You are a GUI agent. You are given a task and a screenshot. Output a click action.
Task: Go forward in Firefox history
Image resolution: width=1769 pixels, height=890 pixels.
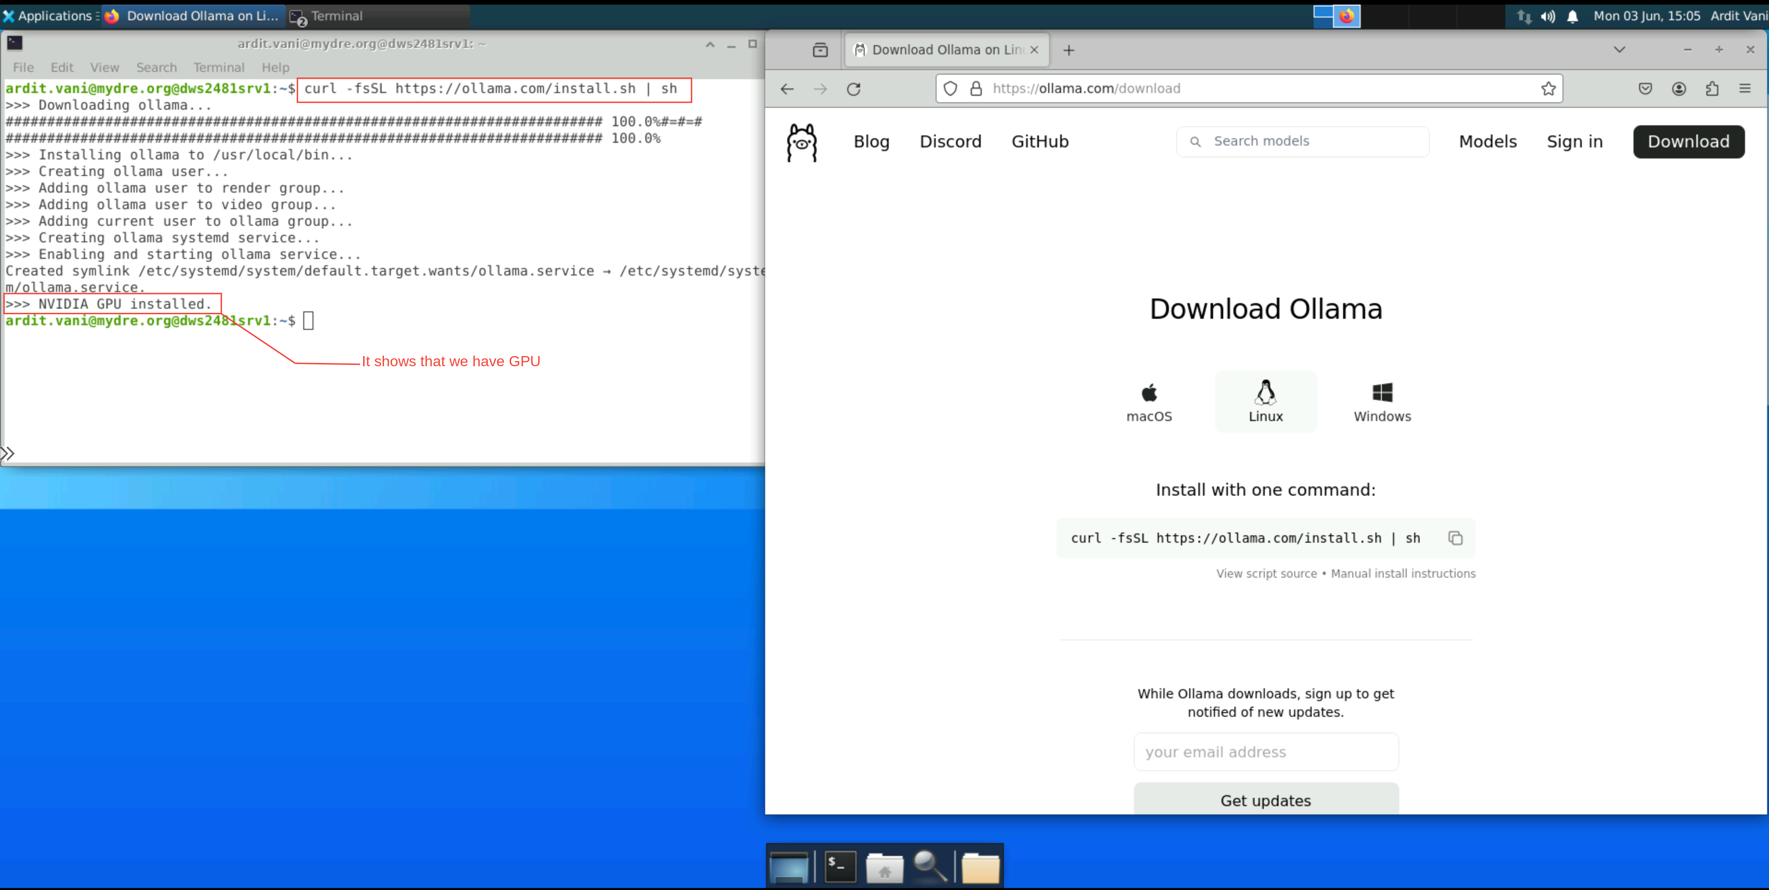[x=820, y=88]
